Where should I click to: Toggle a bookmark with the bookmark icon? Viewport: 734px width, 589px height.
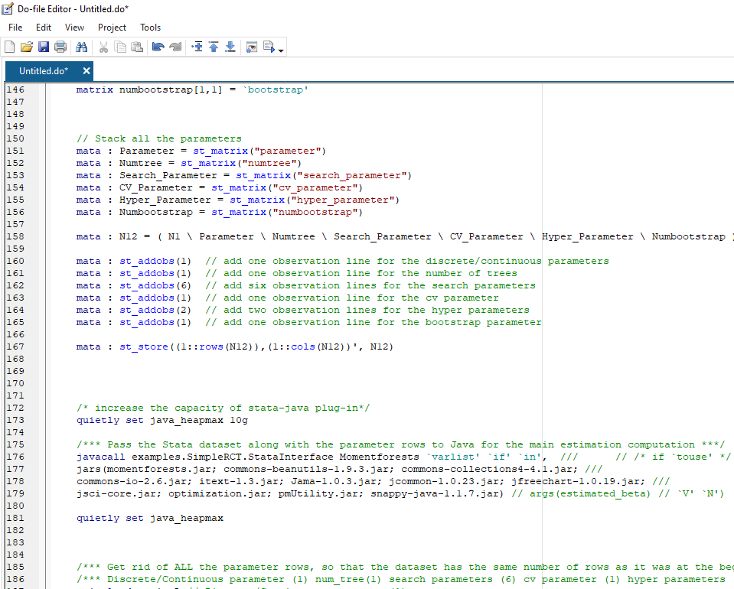click(197, 47)
